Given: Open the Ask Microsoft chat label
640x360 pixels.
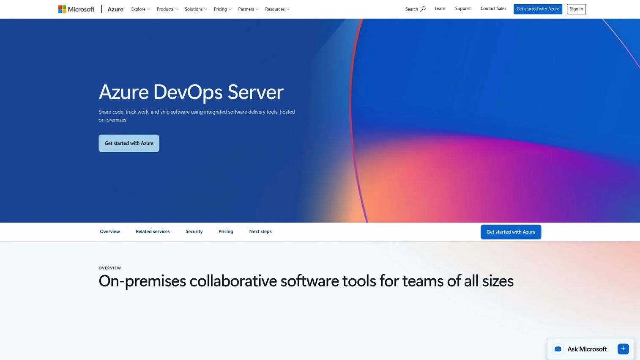Looking at the screenshot, I should click(587, 349).
